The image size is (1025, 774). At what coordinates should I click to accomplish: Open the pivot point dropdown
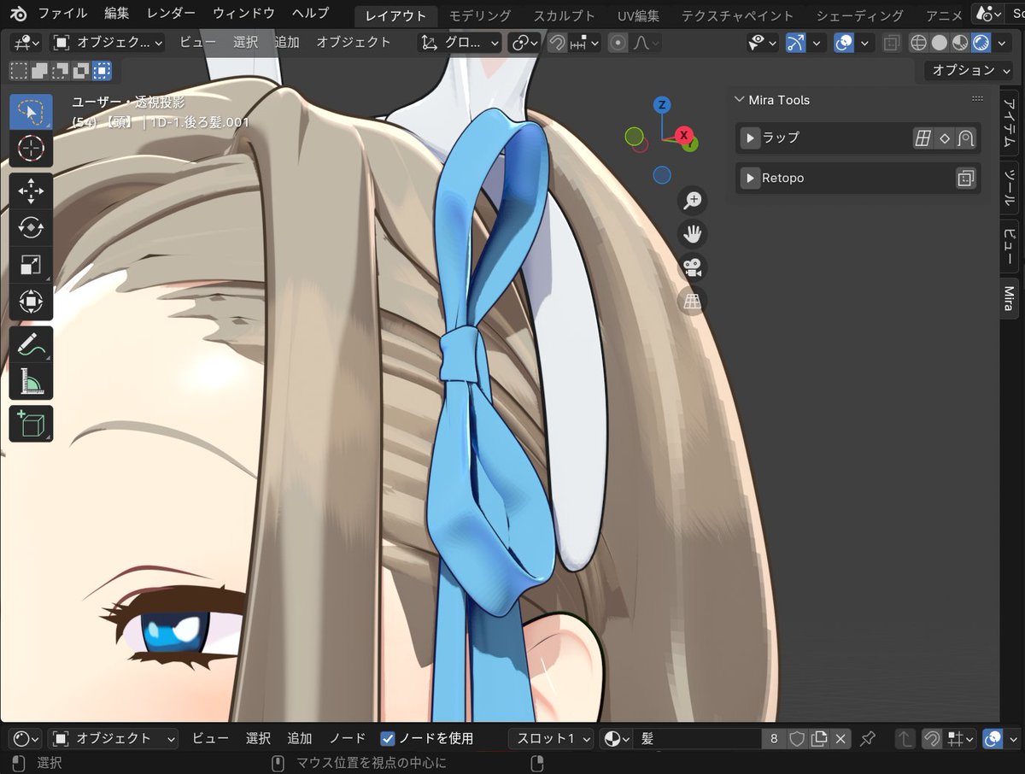524,43
